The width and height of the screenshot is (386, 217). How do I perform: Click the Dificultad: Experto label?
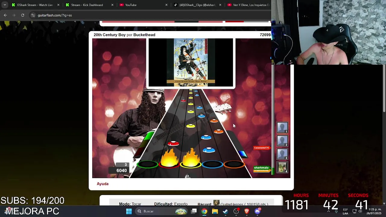pyautogui.click(x=171, y=204)
